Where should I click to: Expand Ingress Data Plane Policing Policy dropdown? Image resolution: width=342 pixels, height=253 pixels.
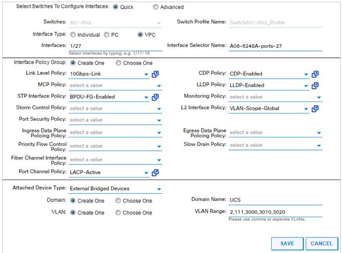[159, 133]
